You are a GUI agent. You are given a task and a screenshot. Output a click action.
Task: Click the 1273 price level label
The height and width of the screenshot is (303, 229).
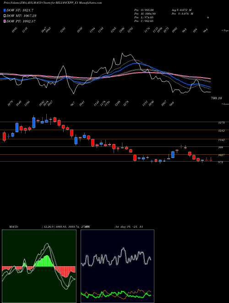pos(221,123)
